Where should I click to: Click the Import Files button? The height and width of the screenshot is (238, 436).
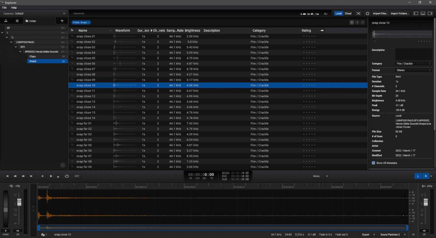point(380,14)
